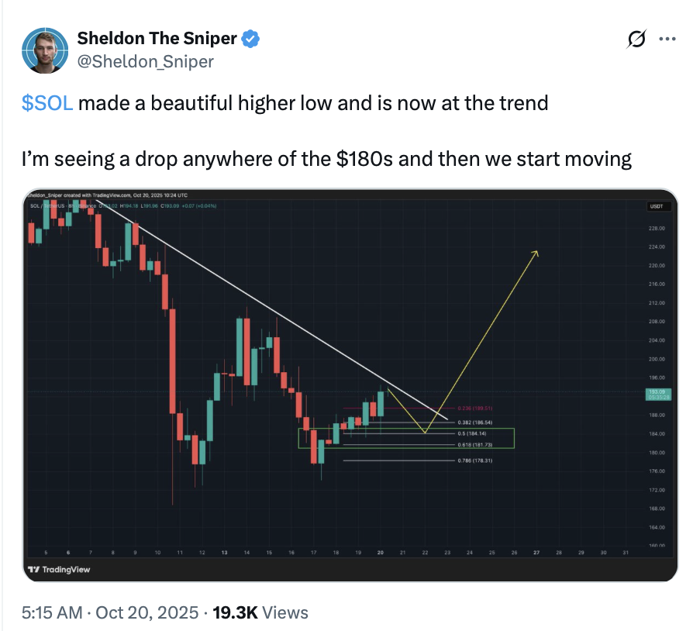
Task: Click the blue verified badge
Action: coord(253,38)
